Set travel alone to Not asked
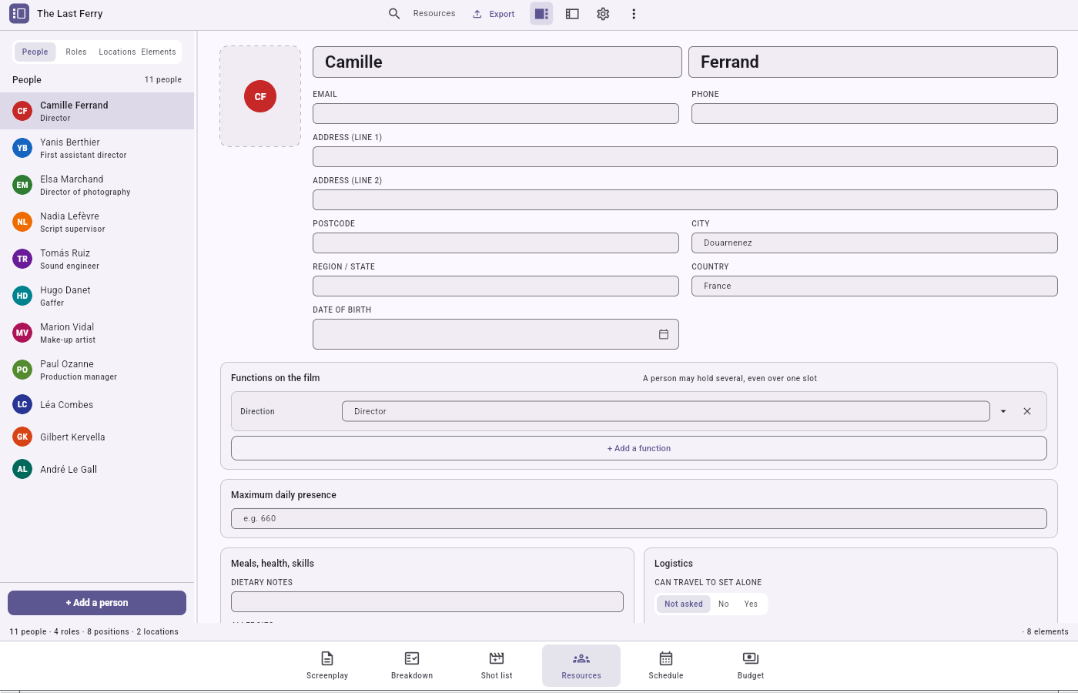Screen dimensions: 1078x693 [x=684, y=604]
